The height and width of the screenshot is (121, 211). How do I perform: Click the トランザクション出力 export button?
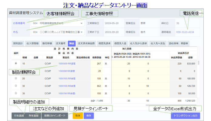[186, 116]
